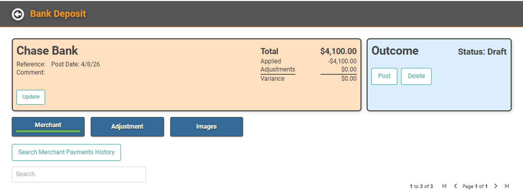Click the Page 1 of 1 indicator
This screenshot has height=190, width=523.
click(475, 187)
